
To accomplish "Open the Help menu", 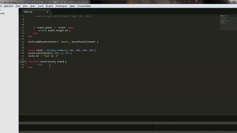I will click(72, 6).
